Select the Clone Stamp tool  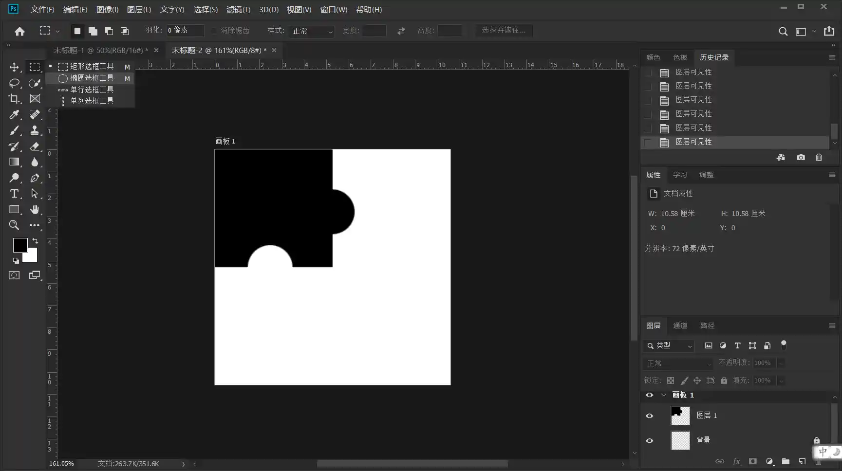[x=35, y=130]
